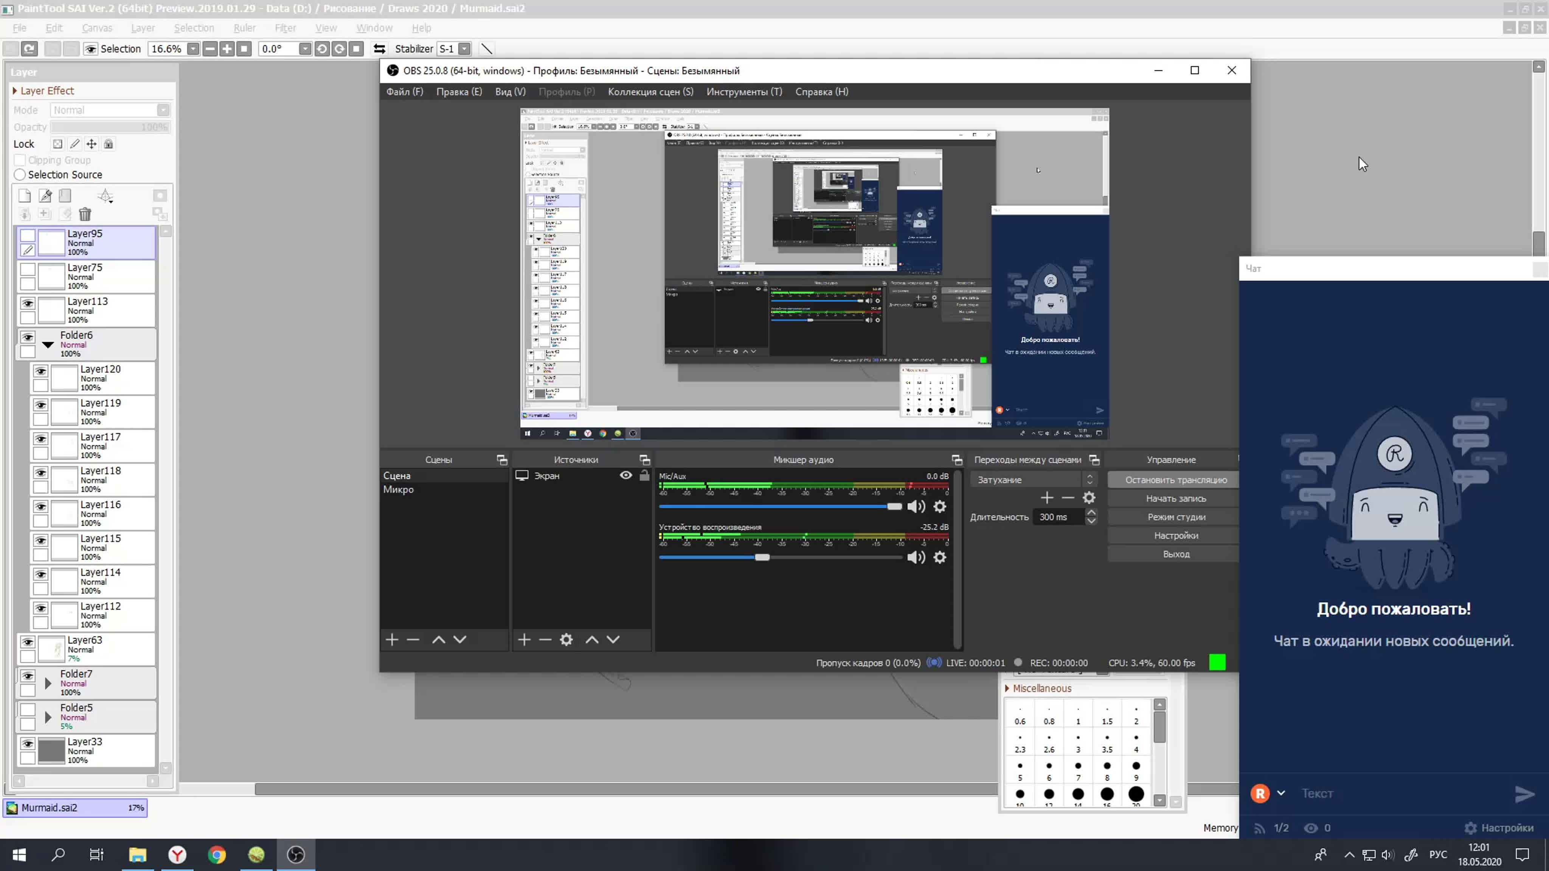Click Остановить трансляцию button
This screenshot has width=1549, height=871.
(x=1176, y=480)
